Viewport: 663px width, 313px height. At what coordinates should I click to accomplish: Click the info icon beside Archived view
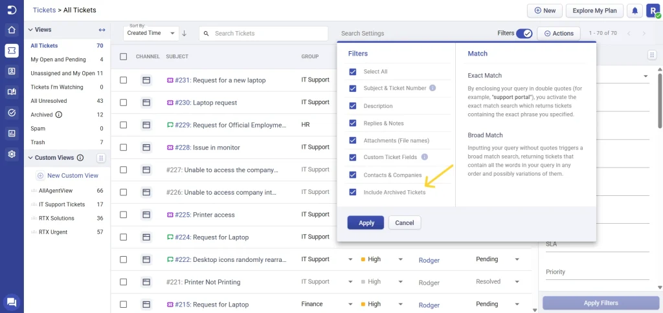(59, 114)
